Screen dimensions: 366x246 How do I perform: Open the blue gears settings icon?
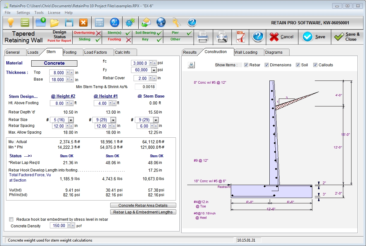click(130, 23)
